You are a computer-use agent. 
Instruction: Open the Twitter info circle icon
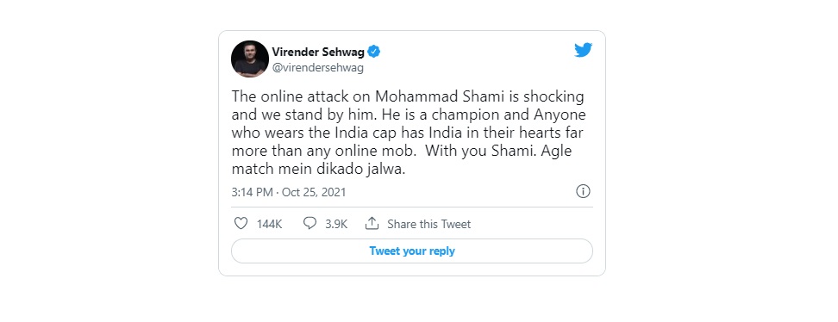pos(583,191)
